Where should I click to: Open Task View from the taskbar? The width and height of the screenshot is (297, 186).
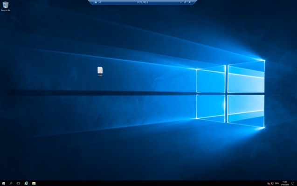(18, 183)
